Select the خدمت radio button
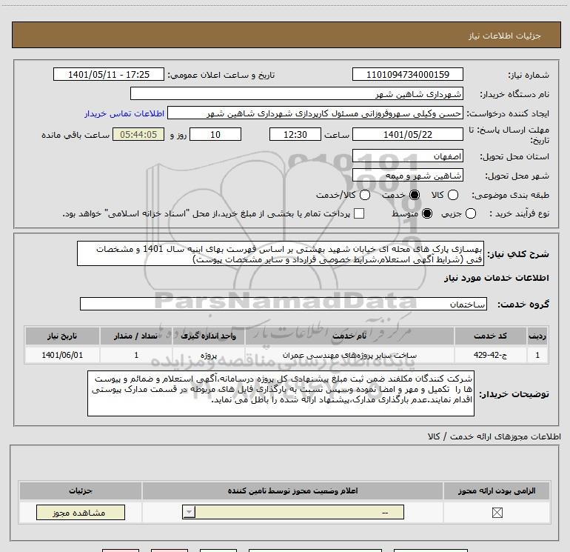Viewport: 570px width, 552px height. tap(414, 195)
